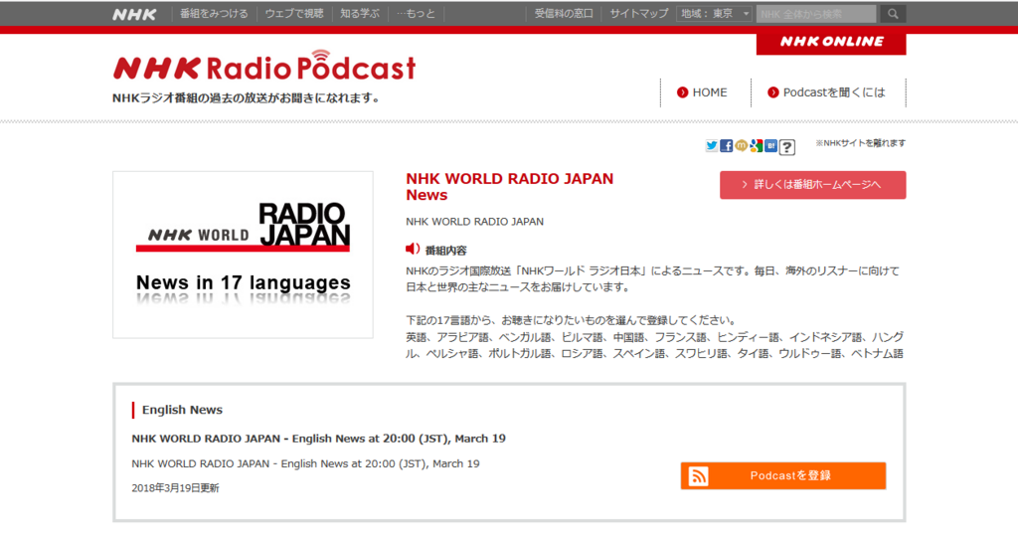
Task: Click the NHKラジオ番組の過去の放送 tagline
Action: [x=247, y=98]
